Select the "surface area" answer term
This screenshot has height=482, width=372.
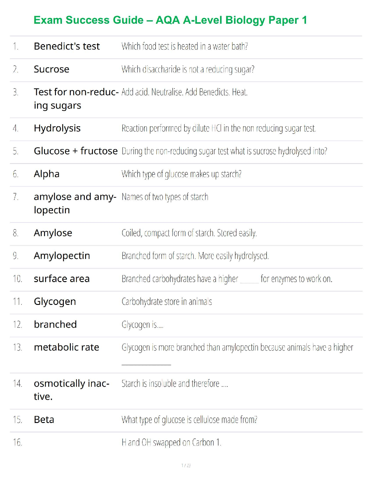[x=62, y=279]
